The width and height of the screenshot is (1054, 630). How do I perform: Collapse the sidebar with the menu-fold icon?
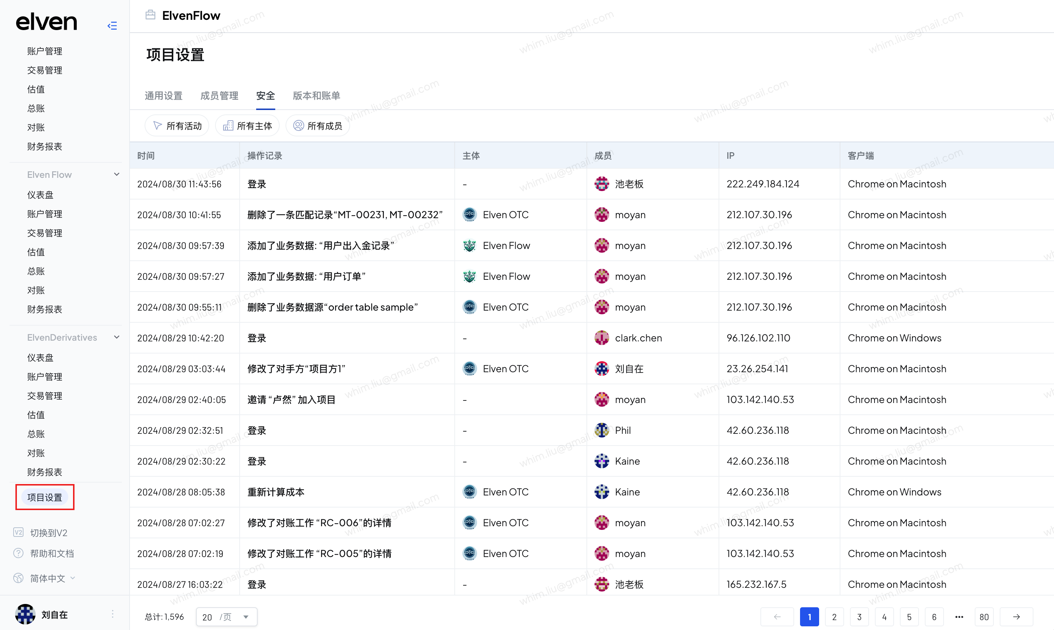[112, 26]
